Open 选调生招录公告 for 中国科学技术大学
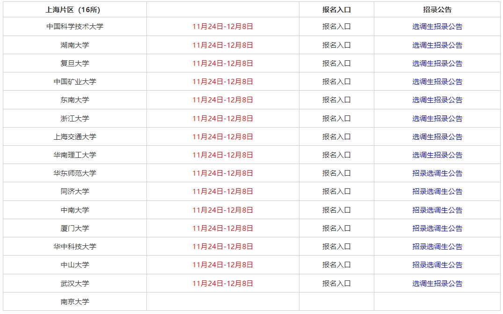The height and width of the screenshot is (314, 503). click(437, 27)
